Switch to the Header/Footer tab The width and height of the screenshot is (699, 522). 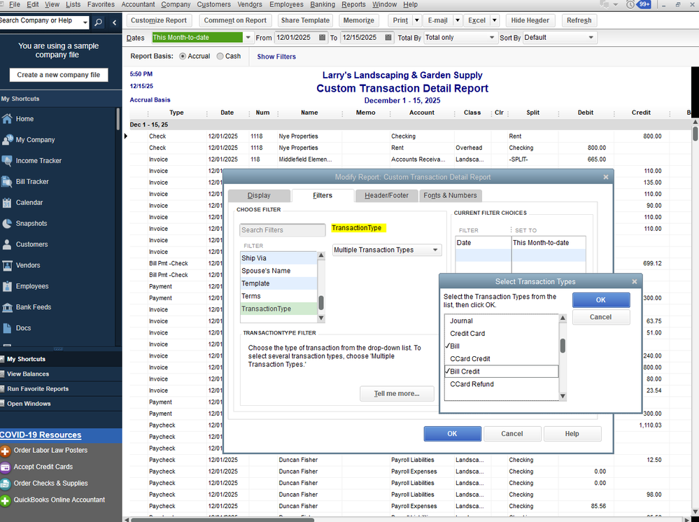(386, 196)
